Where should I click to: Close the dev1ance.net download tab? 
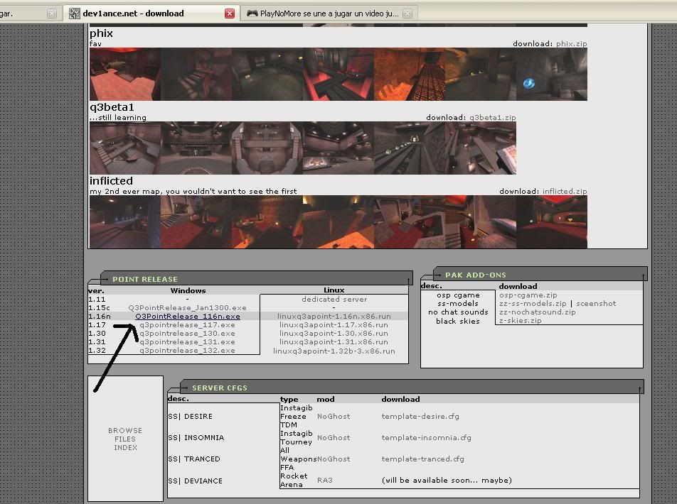click(x=230, y=13)
